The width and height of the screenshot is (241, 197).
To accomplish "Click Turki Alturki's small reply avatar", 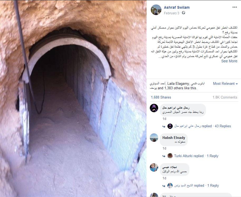I will coord(170,156).
